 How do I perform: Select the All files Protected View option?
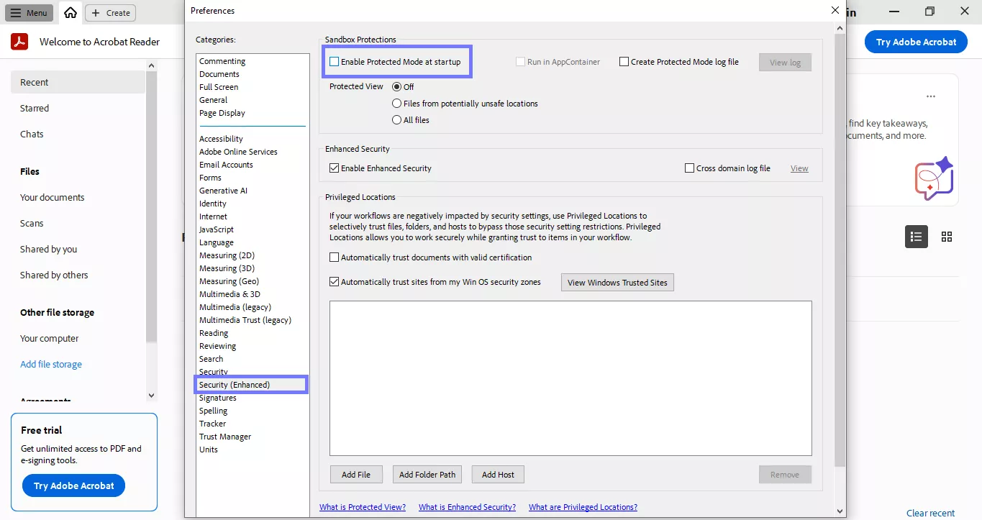pos(396,119)
